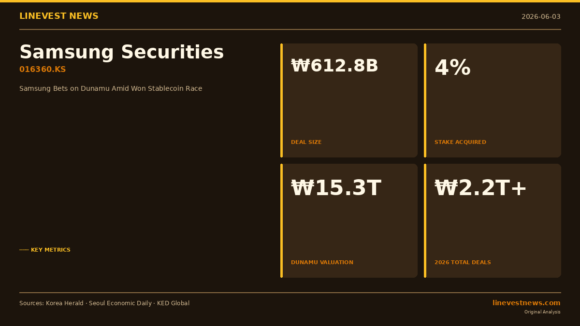Open the 4% stake acquired card

493,100
